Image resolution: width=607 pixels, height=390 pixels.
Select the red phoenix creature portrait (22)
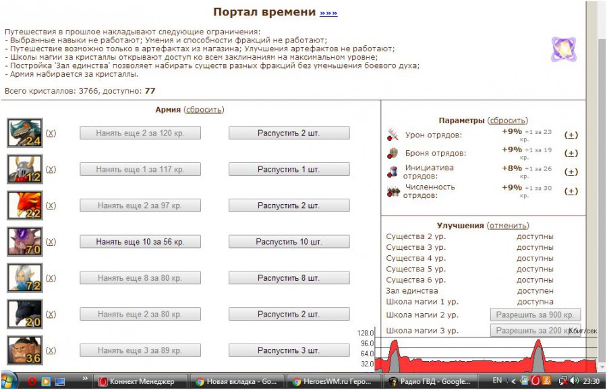(x=24, y=205)
